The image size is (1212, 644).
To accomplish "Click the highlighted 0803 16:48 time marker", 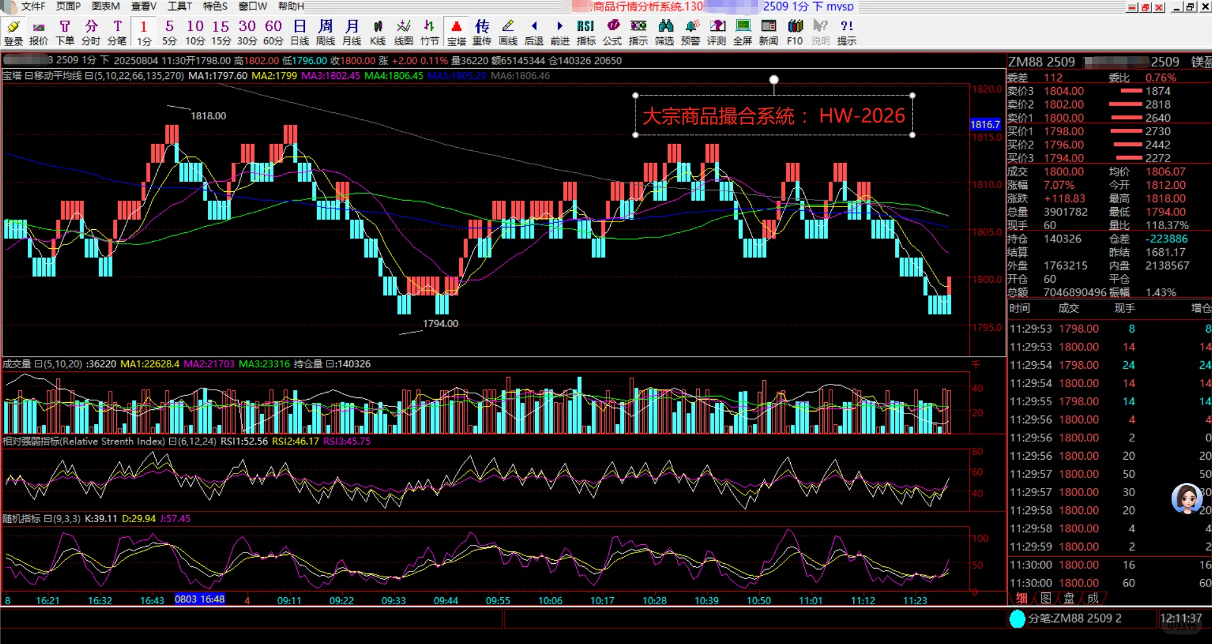I will (200, 599).
